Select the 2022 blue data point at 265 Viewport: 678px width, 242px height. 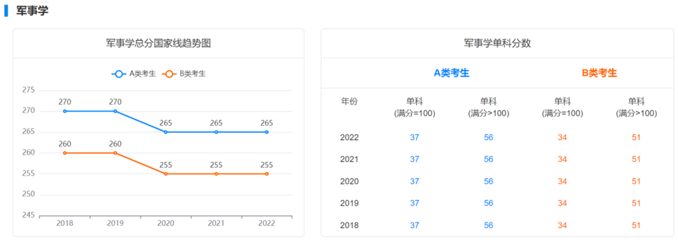(267, 132)
